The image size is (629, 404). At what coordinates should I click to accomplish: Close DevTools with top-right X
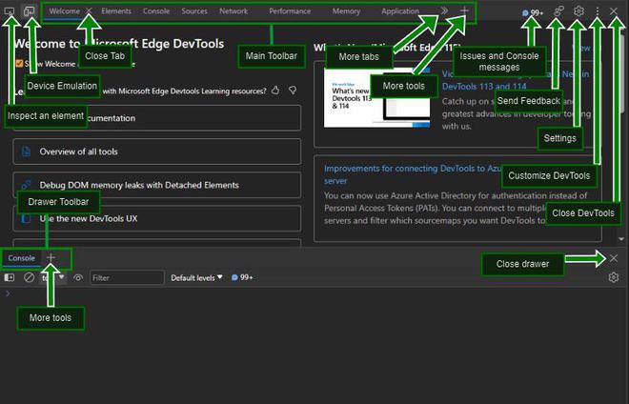(x=614, y=11)
